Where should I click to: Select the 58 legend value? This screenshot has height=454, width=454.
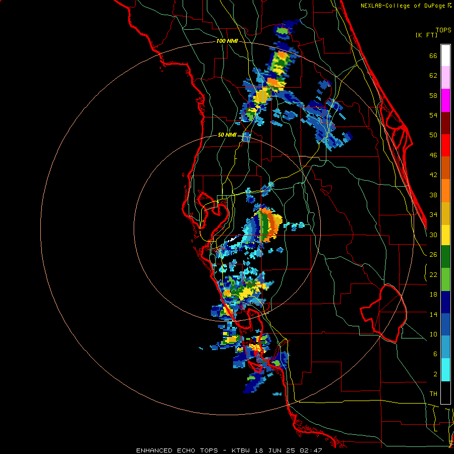click(433, 95)
